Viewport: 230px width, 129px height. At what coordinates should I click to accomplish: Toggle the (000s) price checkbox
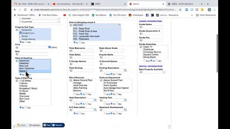[50, 47]
